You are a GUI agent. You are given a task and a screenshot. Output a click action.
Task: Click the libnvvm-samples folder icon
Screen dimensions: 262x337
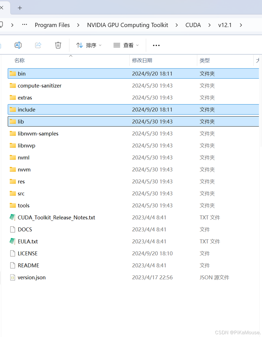(13, 133)
